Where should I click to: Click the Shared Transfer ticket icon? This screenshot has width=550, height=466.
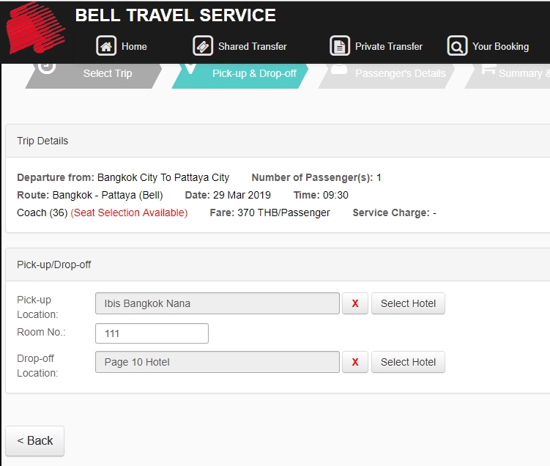tap(203, 46)
